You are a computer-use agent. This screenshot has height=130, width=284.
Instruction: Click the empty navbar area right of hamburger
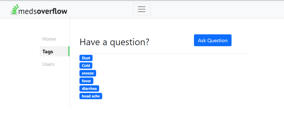[216, 9]
